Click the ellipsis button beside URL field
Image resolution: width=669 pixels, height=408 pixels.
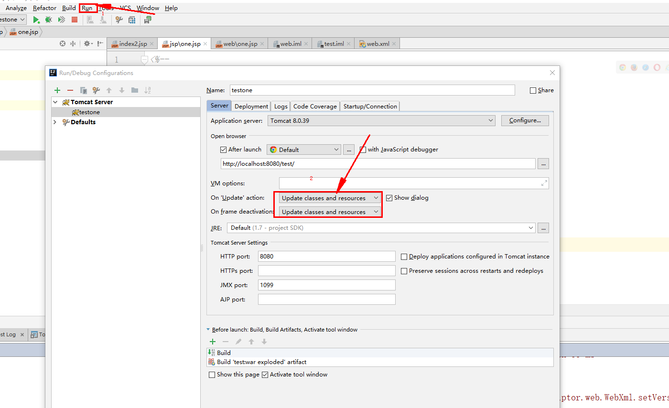[543, 164]
